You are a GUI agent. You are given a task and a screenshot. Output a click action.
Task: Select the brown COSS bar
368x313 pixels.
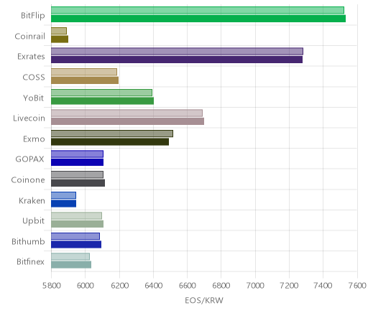[x=85, y=80]
